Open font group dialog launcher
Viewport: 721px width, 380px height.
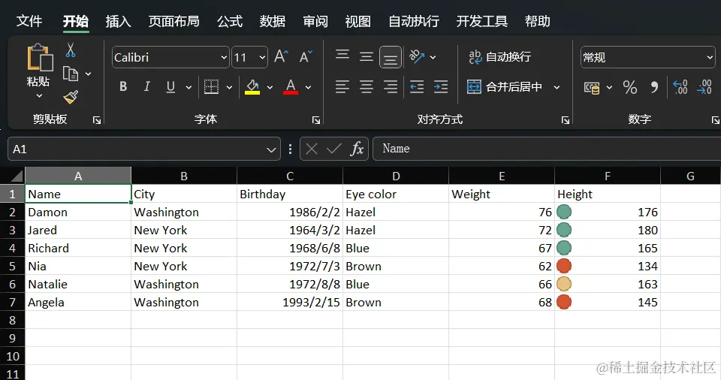pyautogui.click(x=316, y=120)
